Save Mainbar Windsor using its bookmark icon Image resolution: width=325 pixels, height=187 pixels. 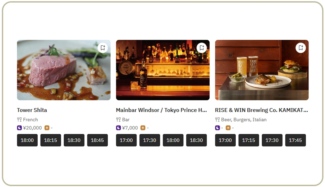(201, 47)
